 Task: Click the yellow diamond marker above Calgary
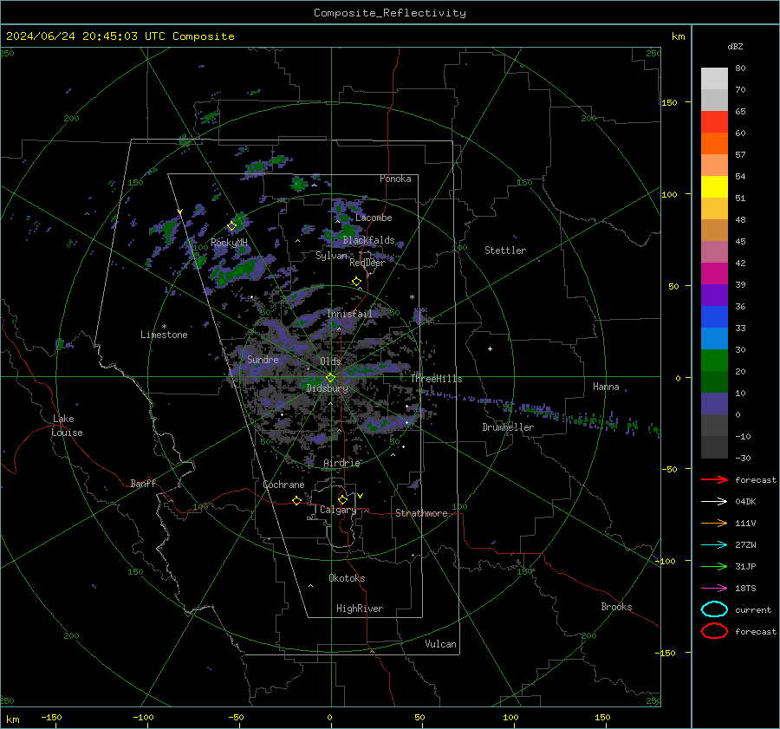(x=342, y=499)
